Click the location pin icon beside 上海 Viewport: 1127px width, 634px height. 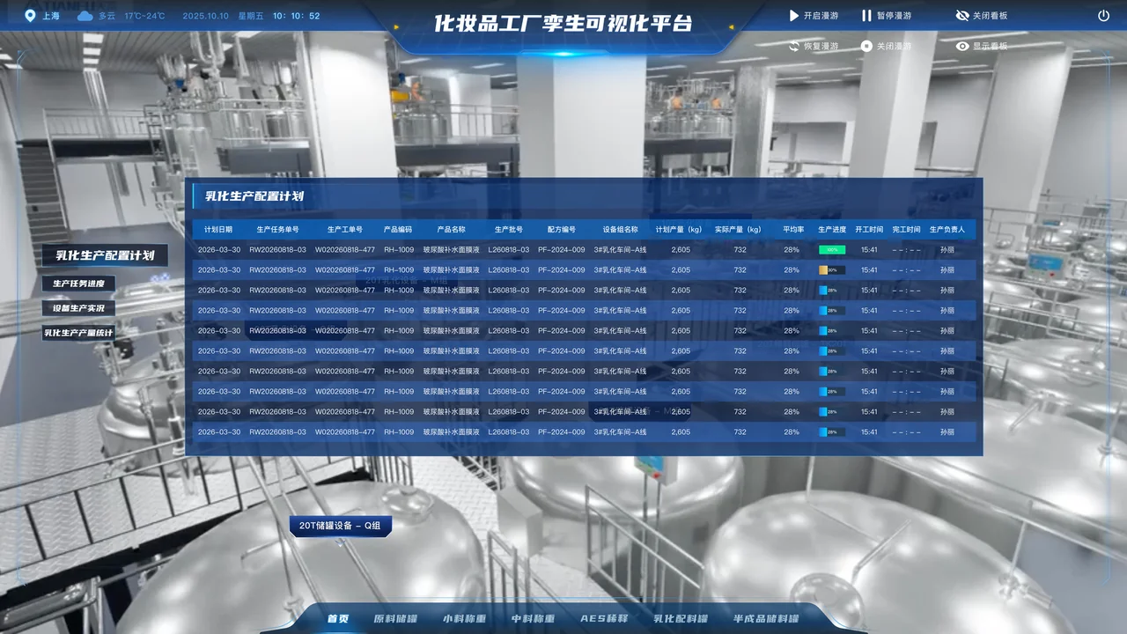(31, 16)
